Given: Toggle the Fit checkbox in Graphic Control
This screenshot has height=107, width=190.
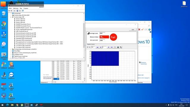Looking at the screenshot, I should click(88, 47).
